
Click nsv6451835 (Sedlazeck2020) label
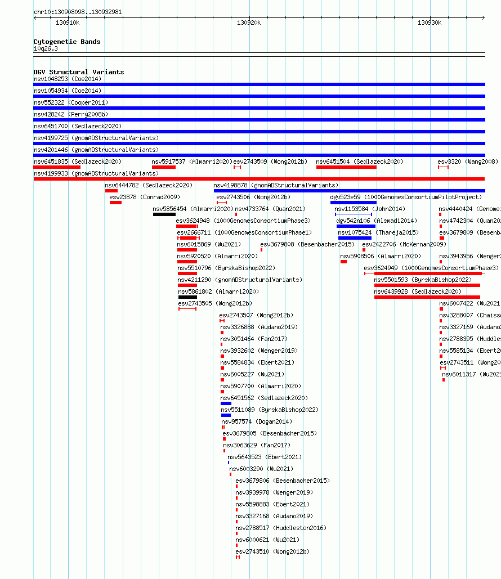tap(78, 161)
